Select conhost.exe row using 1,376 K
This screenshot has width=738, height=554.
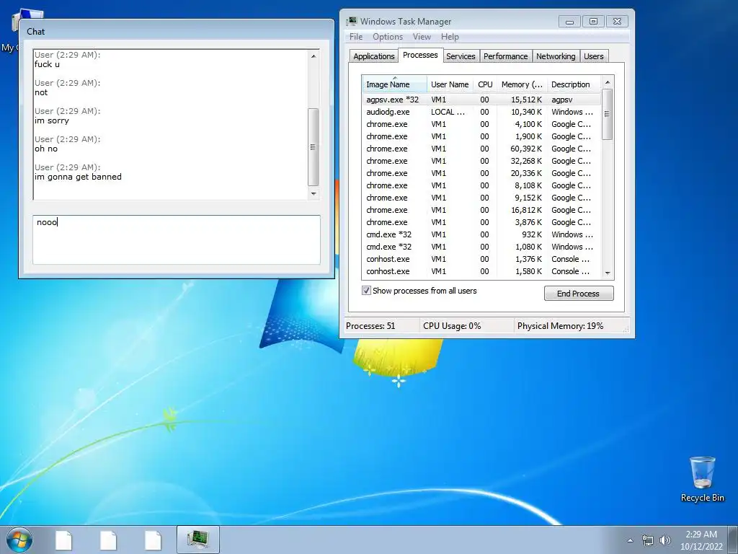coord(481,259)
